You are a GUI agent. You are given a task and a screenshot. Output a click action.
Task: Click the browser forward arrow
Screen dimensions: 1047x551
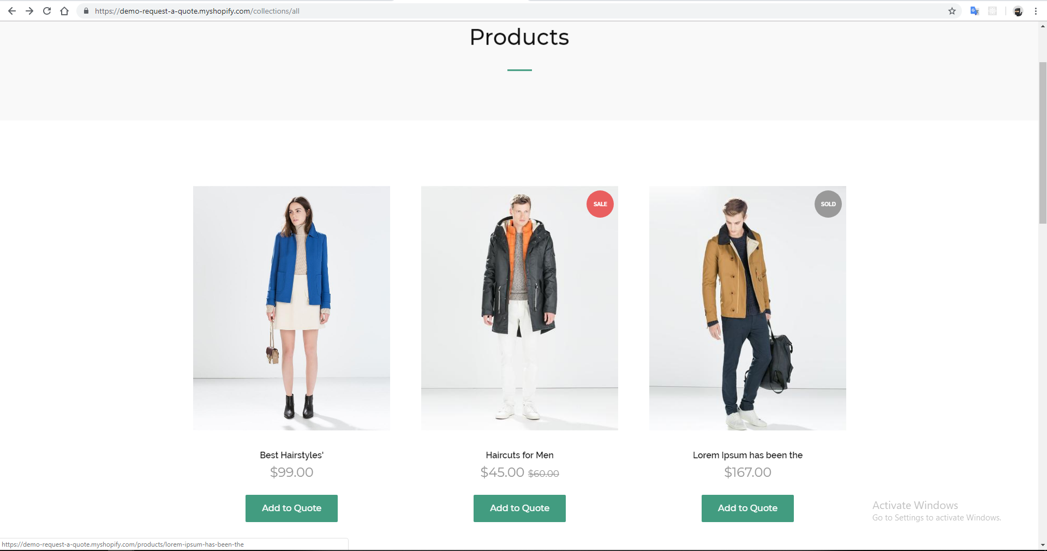tap(29, 11)
